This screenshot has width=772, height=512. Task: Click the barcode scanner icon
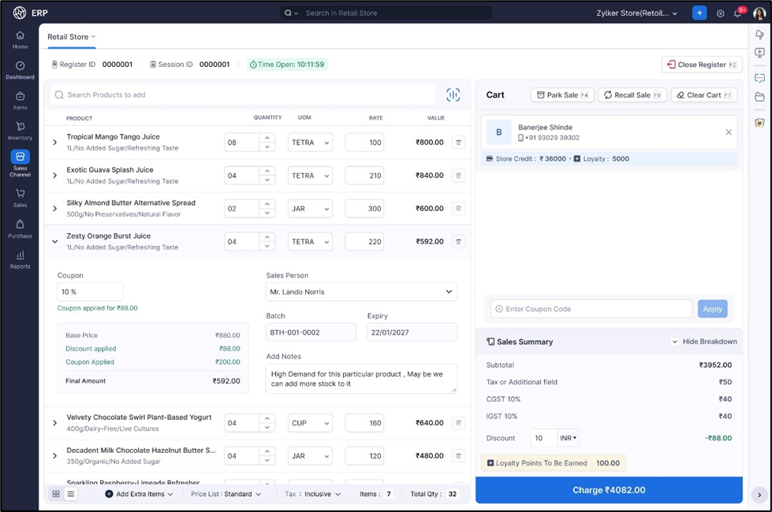click(453, 95)
